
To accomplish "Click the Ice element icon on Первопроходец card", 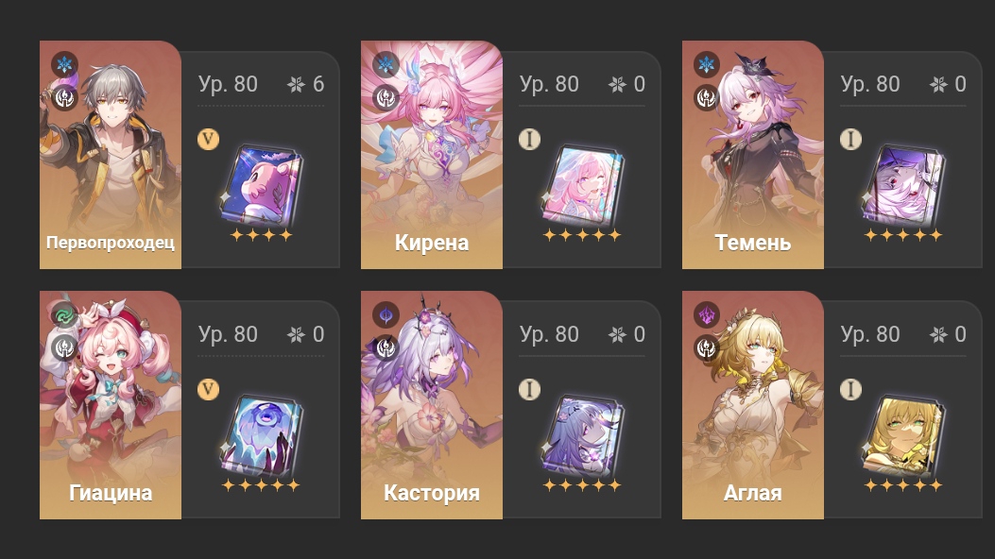I will click(64, 64).
